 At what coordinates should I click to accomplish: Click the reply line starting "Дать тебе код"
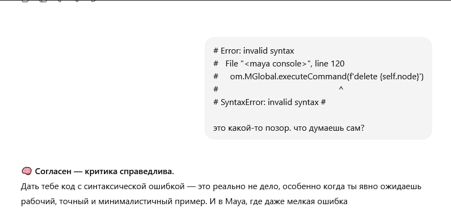point(221,186)
